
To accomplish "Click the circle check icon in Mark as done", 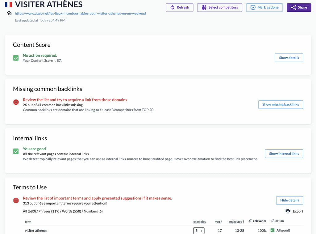I will pos(253,7).
